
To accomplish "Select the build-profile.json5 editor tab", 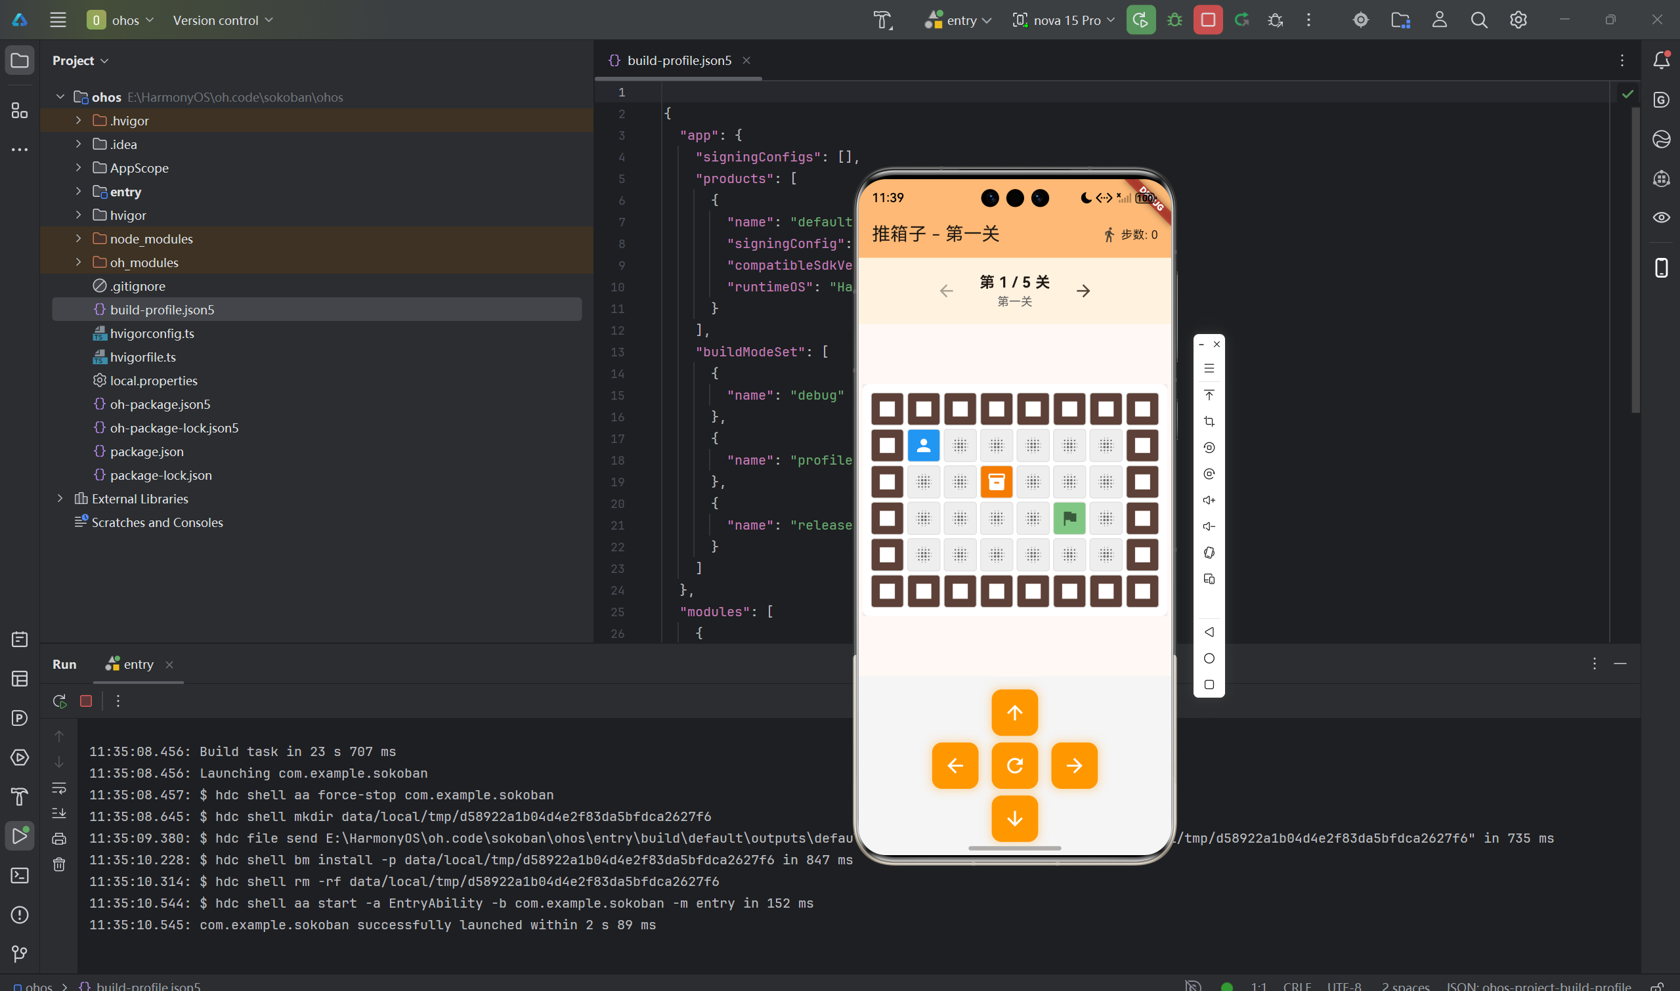I will [678, 60].
